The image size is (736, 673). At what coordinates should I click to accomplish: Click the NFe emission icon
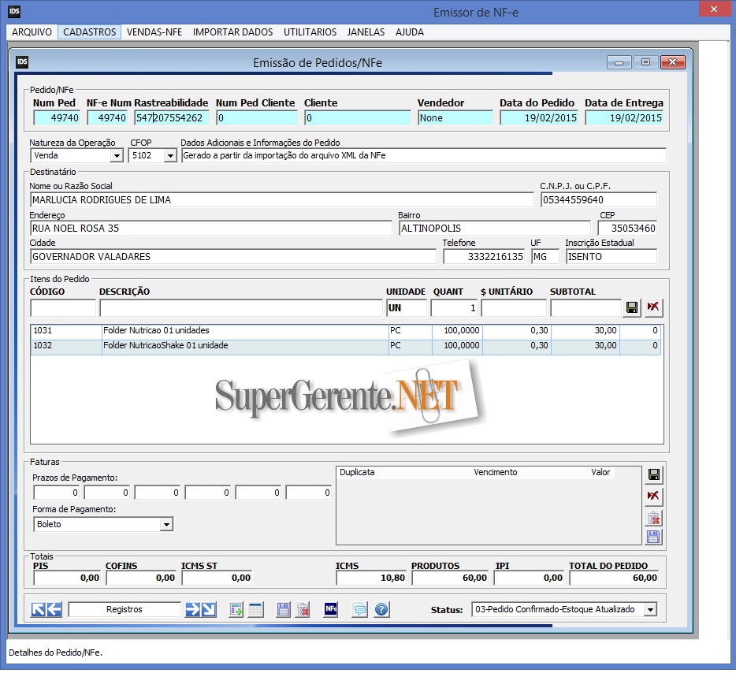(x=331, y=609)
